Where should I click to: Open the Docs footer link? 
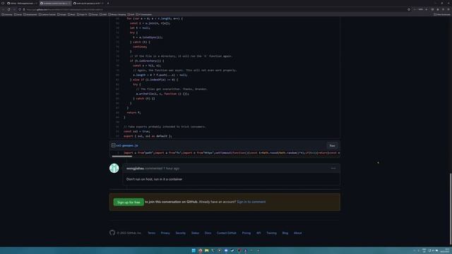coord(208,233)
